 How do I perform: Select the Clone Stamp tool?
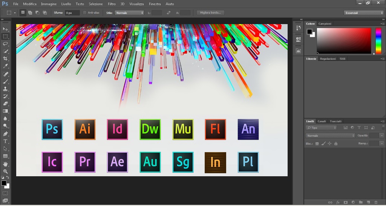(5, 89)
